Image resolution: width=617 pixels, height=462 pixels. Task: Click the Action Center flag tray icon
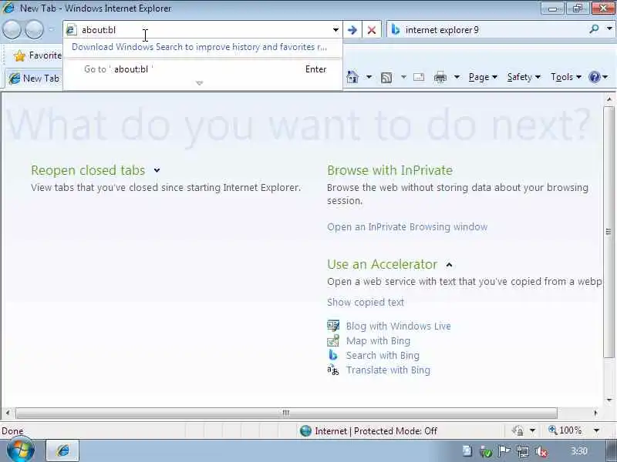coord(504,450)
